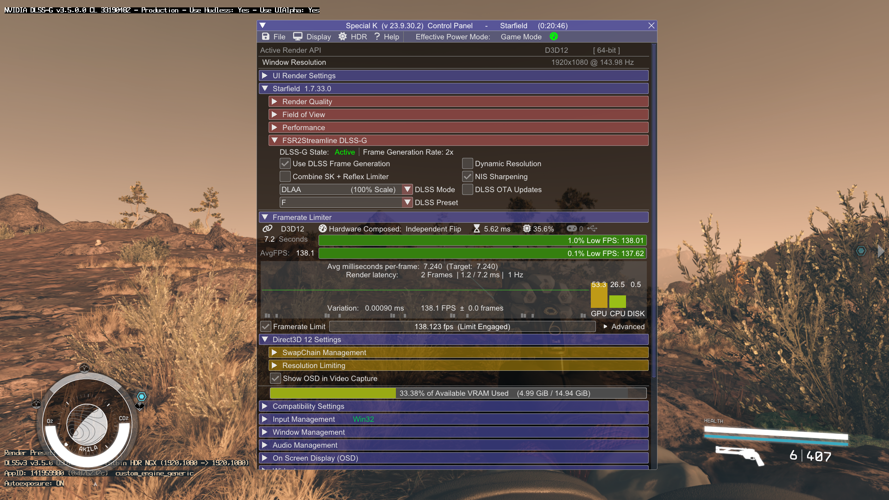
Task: Enable Dynamic Resolution checkbox
Action: tap(468, 164)
